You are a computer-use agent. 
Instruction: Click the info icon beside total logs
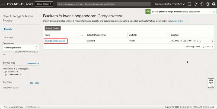point(28,69)
